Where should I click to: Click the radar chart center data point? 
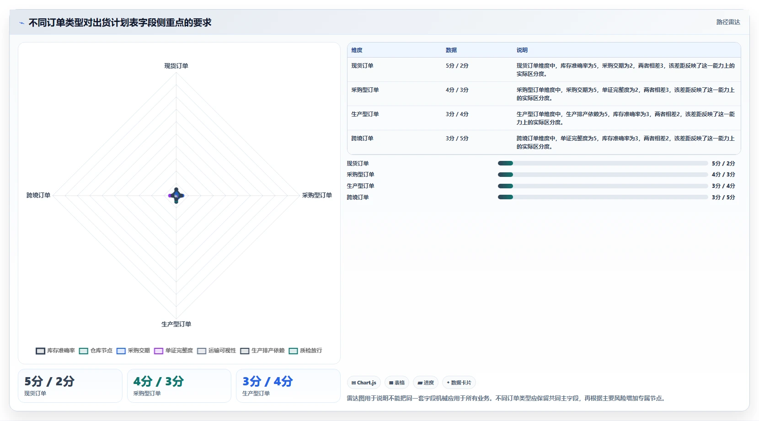pyautogui.click(x=176, y=195)
